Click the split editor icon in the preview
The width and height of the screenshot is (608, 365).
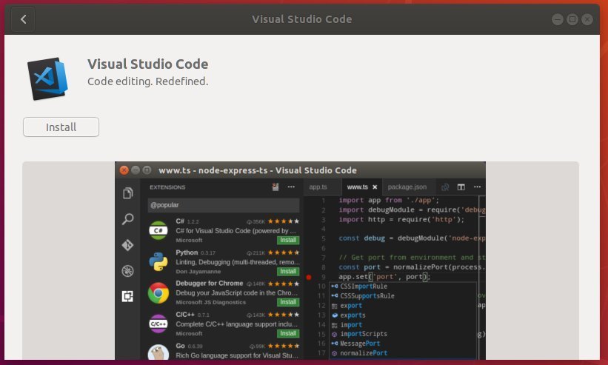(x=461, y=187)
